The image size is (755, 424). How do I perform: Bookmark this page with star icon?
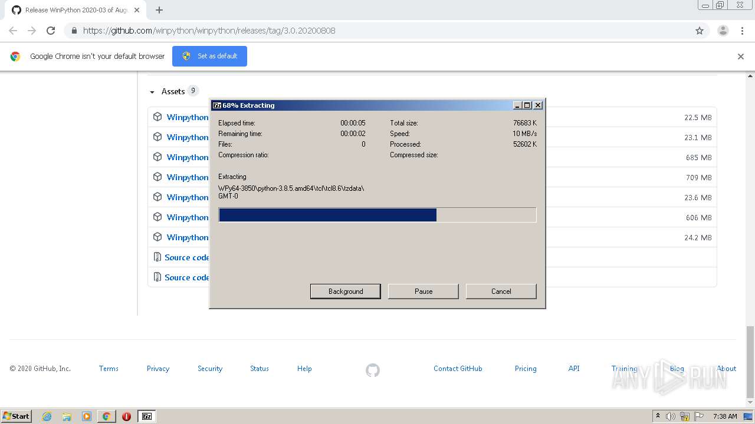(x=700, y=31)
